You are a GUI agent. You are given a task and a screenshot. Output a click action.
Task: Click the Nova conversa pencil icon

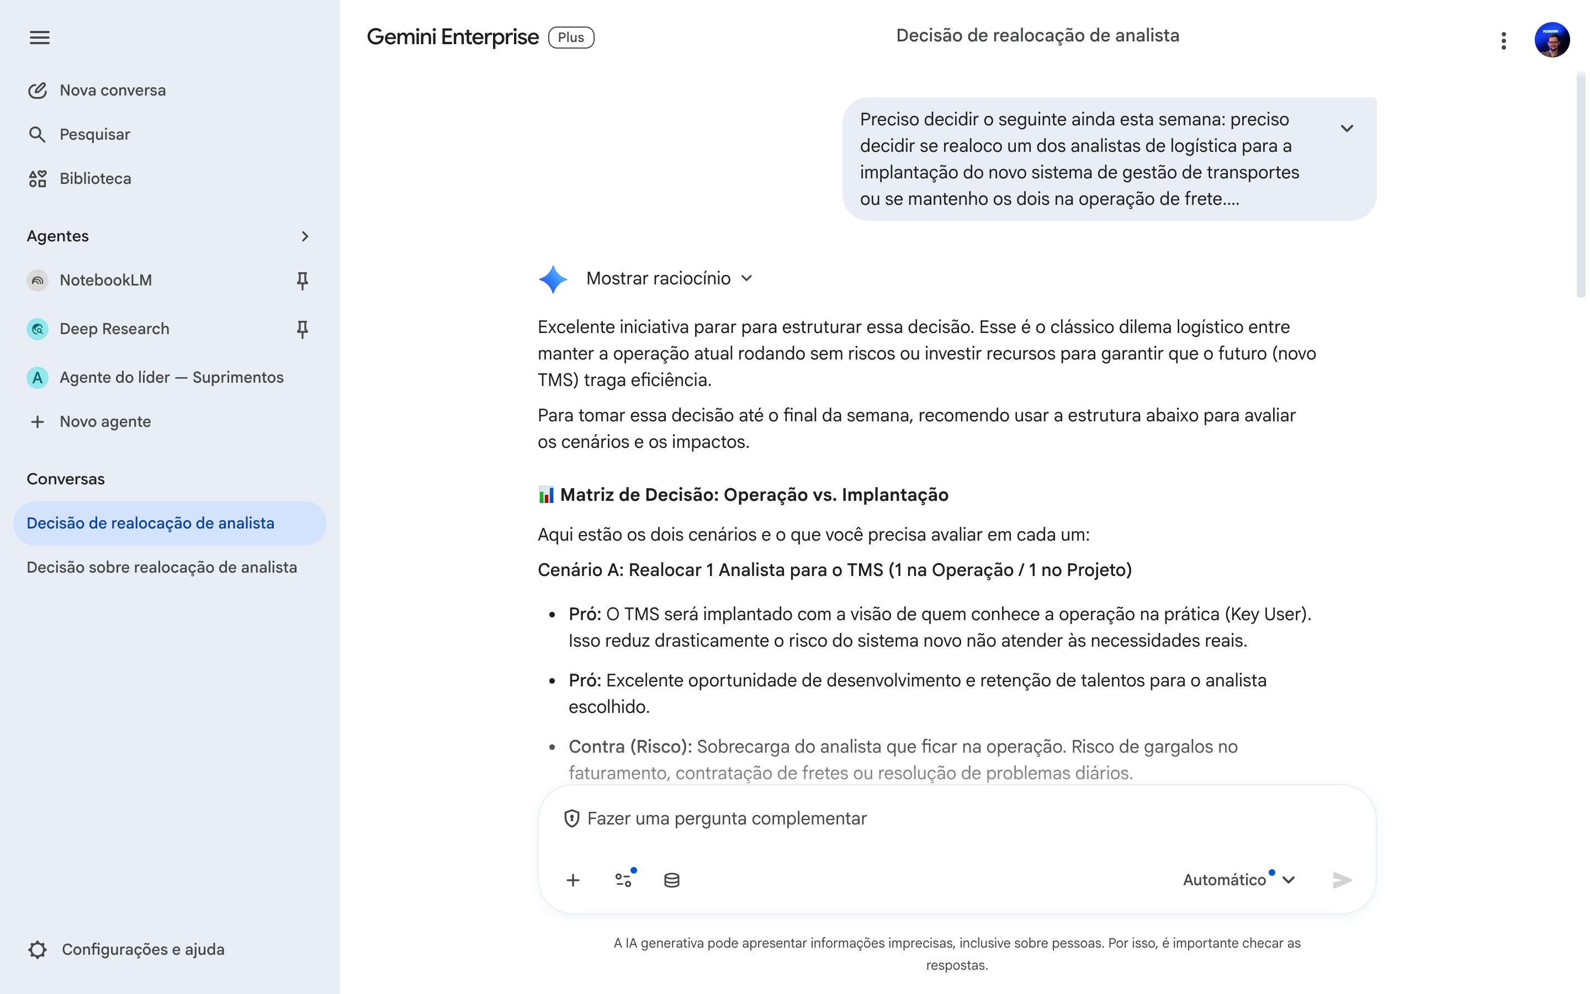pos(38,90)
